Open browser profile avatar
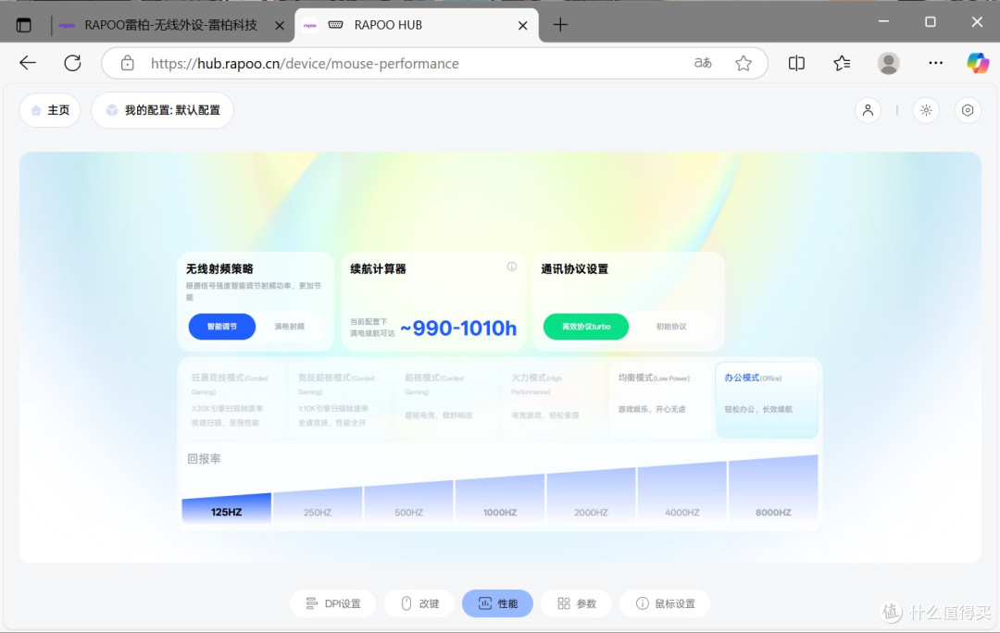The image size is (1000, 633). tap(888, 63)
